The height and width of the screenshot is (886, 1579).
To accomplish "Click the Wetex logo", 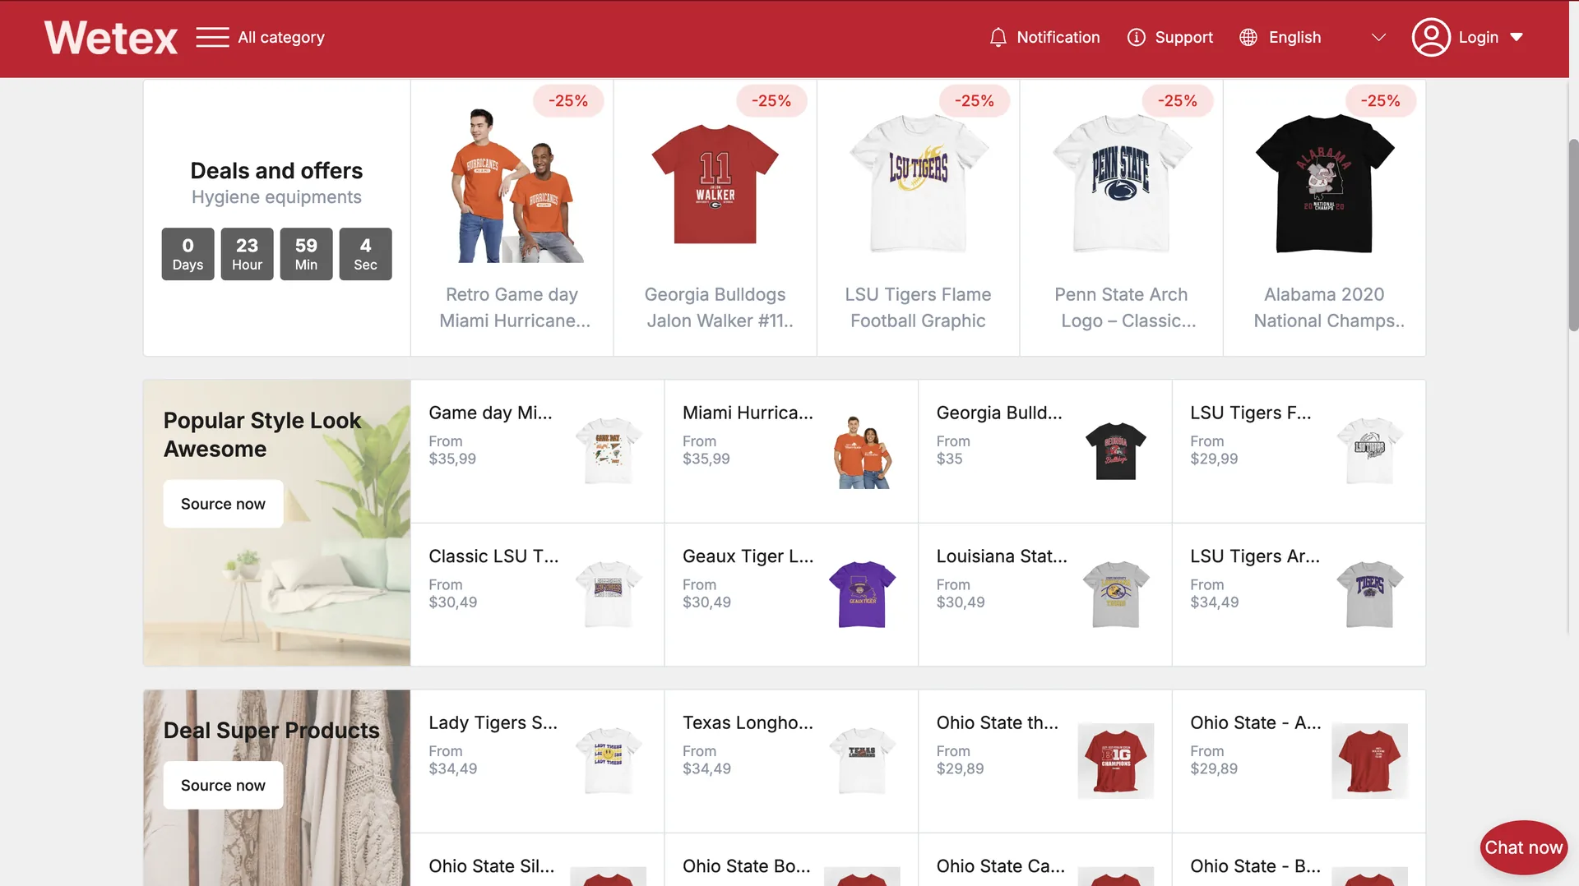I will (x=111, y=38).
